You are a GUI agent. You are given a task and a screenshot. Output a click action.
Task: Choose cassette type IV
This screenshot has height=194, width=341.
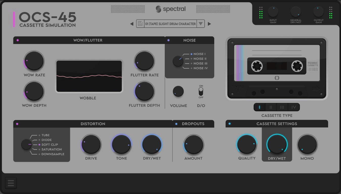(294, 107)
